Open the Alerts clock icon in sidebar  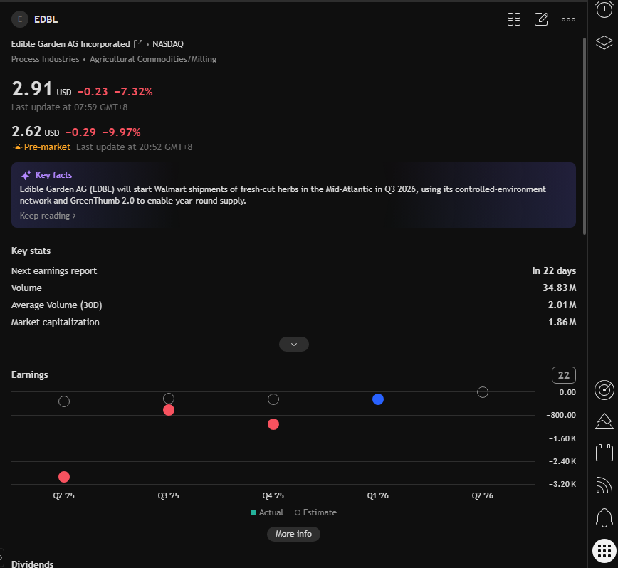point(604,9)
